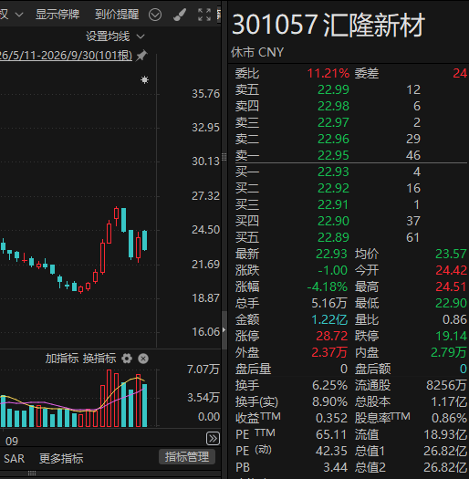469x479 pixels.
Task: Click the 卖五 price 22.99
Action: pos(333,89)
